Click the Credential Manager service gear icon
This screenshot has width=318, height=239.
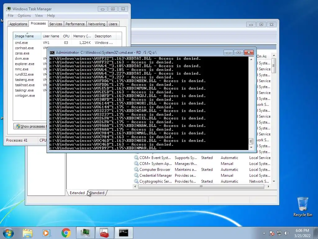pyautogui.click(x=136, y=175)
